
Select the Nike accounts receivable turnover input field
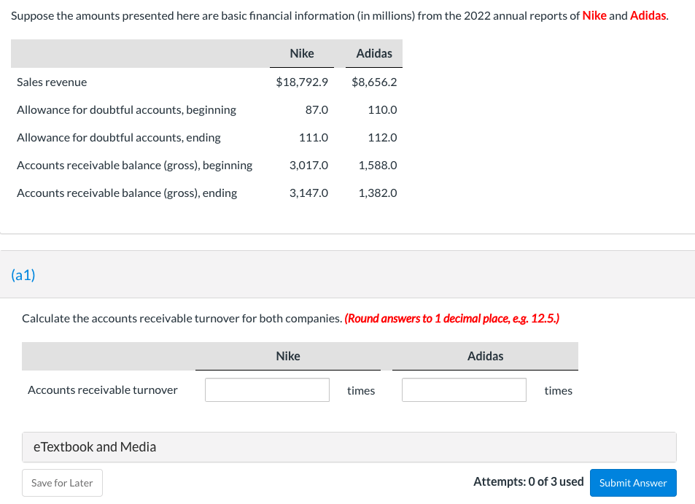pyautogui.click(x=267, y=389)
